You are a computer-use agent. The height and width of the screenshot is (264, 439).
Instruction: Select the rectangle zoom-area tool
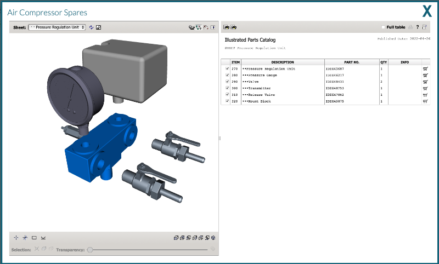(x=34, y=238)
